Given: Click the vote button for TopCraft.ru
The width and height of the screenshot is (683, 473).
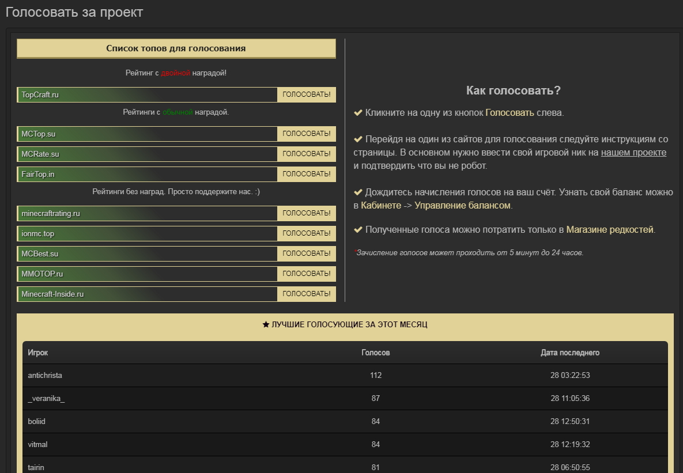Looking at the screenshot, I should pyautogui.click(x=306, y=94).
